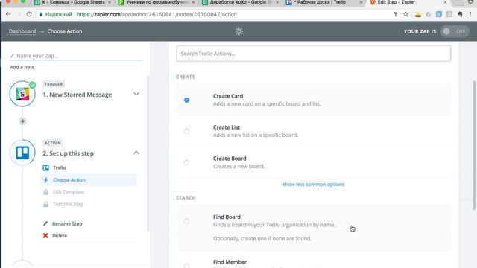Click the browser back arrow
Screen dimensions: 477x268
pos(8,14)
